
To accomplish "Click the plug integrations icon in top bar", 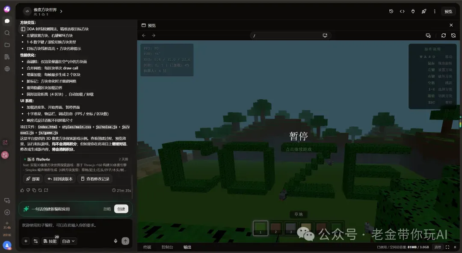I will pyautogui.click(x=413, y=11).
